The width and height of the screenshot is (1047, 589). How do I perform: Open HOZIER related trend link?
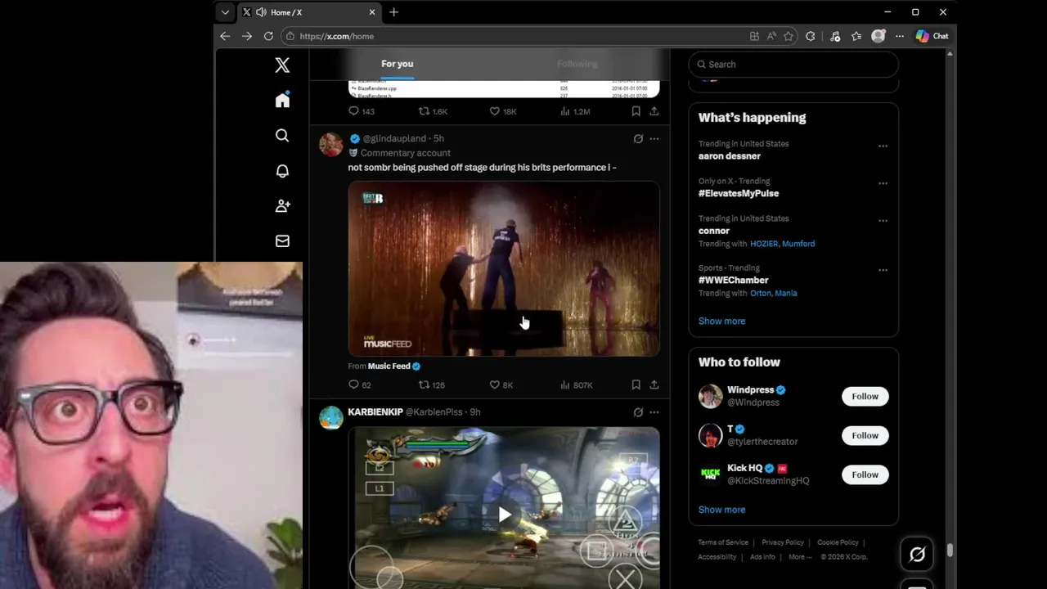(x=764, y=244)
